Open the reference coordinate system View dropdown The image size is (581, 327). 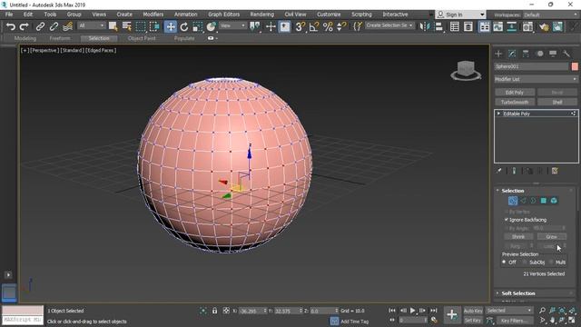point(232,25)
